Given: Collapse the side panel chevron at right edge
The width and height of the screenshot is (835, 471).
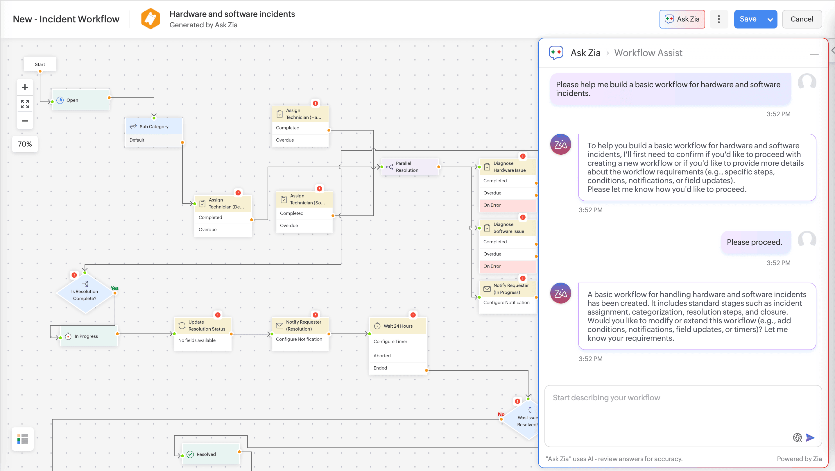Looking at the screenshot, I should click(832, 50).
